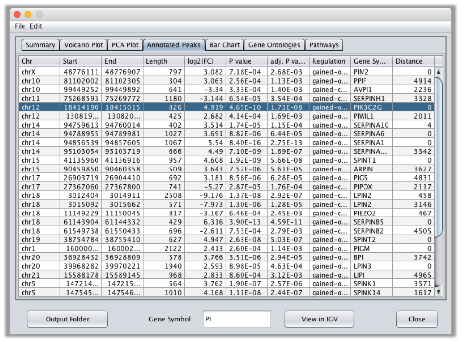Select the PIGS gene cell
Viewport: 461px width, 342px height.
point(371,178)
